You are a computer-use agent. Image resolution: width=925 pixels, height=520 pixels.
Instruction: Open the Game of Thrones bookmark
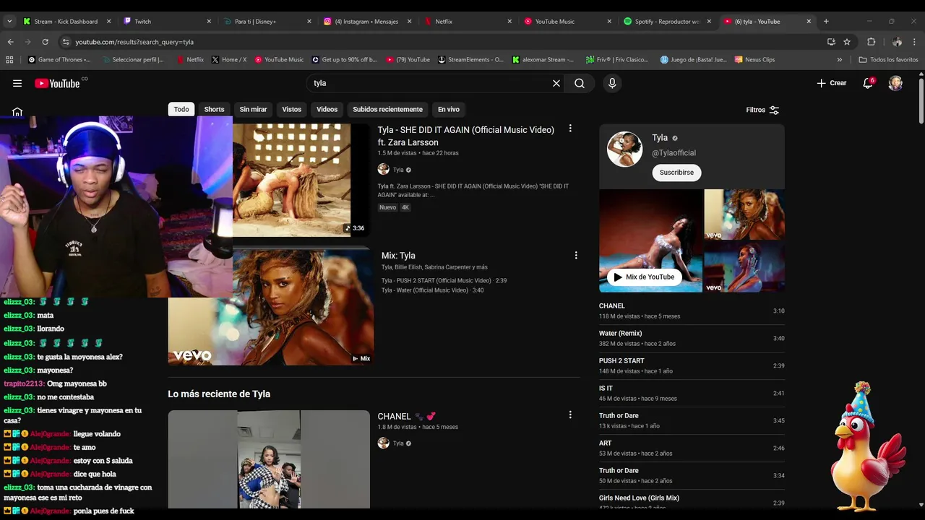coord(59,60)
